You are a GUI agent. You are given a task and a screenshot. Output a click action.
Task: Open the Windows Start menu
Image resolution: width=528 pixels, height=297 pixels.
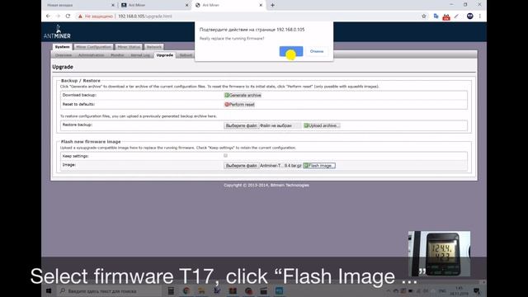(x=49, y=290)
